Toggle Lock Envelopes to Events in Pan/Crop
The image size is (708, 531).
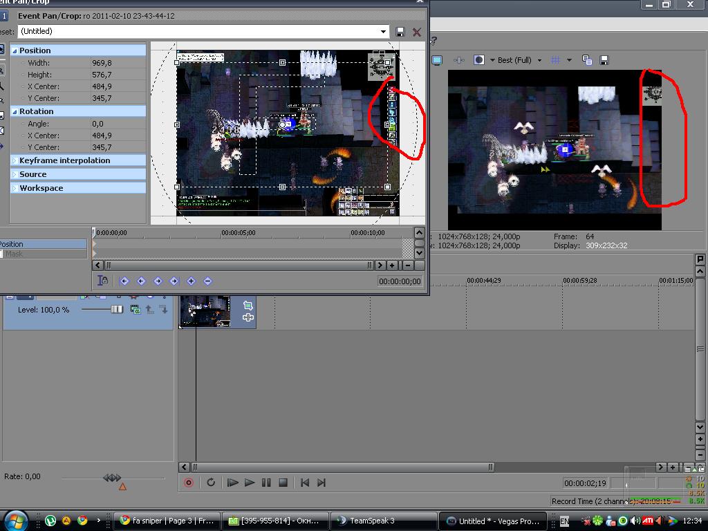point(103,281)
